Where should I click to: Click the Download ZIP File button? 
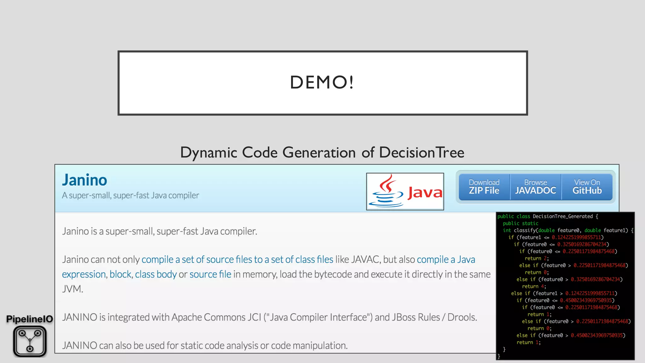click(x=484, y=187)
